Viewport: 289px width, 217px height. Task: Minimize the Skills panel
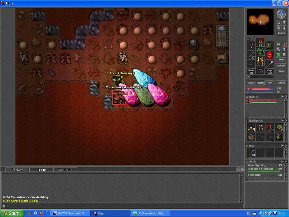click(283, 161)
